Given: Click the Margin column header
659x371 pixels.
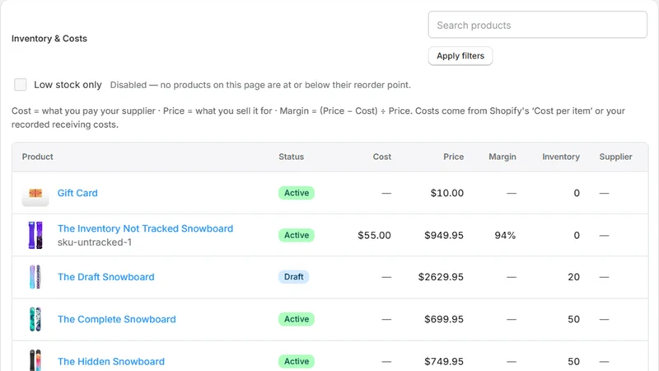Looking at the screenshot, I should point(502,157).
